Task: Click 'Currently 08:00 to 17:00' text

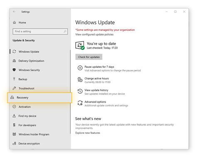Action: tap(98, 82)
